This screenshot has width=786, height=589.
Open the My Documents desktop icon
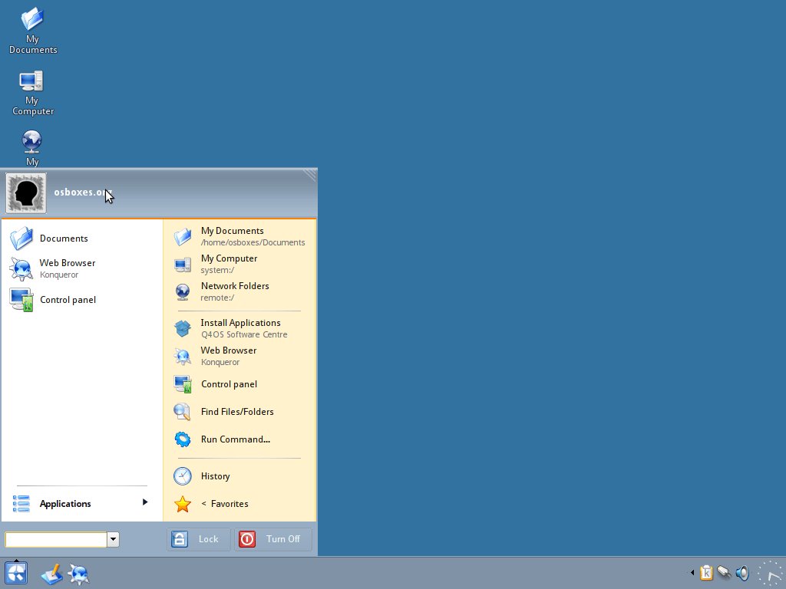coord(32,30)
